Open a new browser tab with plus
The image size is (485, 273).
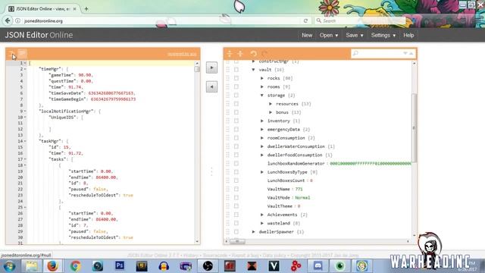(x=86, y=9)
